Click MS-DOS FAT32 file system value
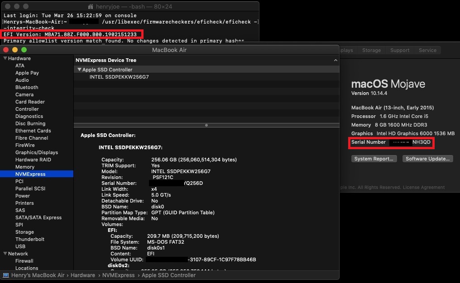 pyautogui.click(x=165, y=242)
